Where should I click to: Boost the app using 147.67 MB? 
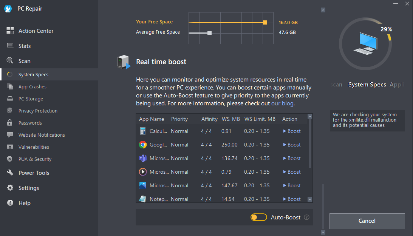(x=292, y=185)
